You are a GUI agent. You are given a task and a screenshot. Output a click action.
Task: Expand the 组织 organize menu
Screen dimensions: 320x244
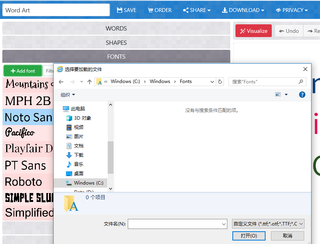point(68,95)
